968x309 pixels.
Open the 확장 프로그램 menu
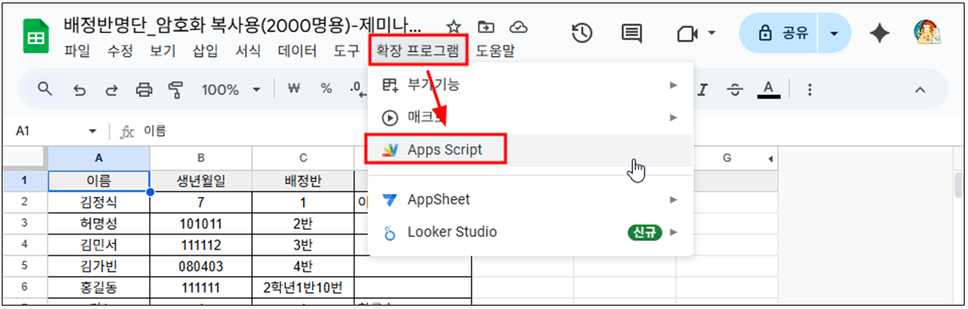pos(418,51)
